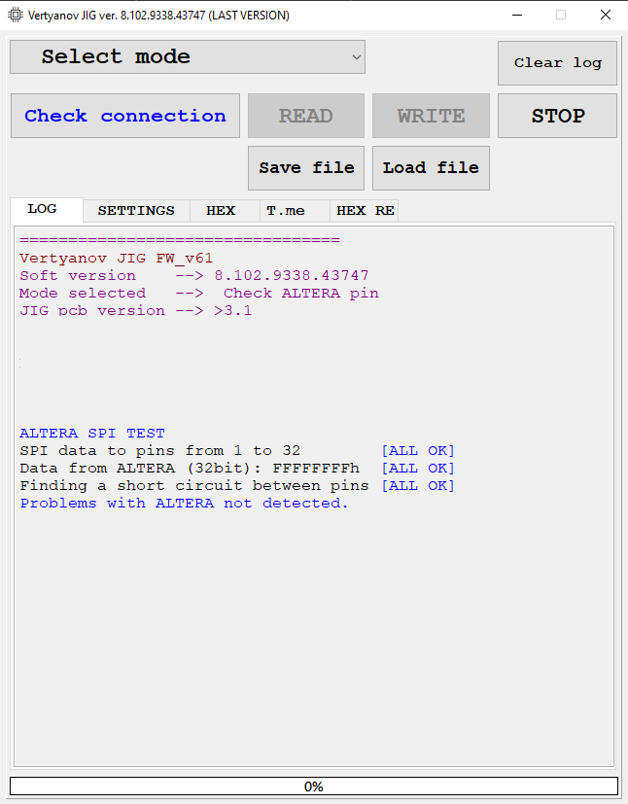
Task: Minimize the Vertyanov JIG window
Action: point(517,15)
